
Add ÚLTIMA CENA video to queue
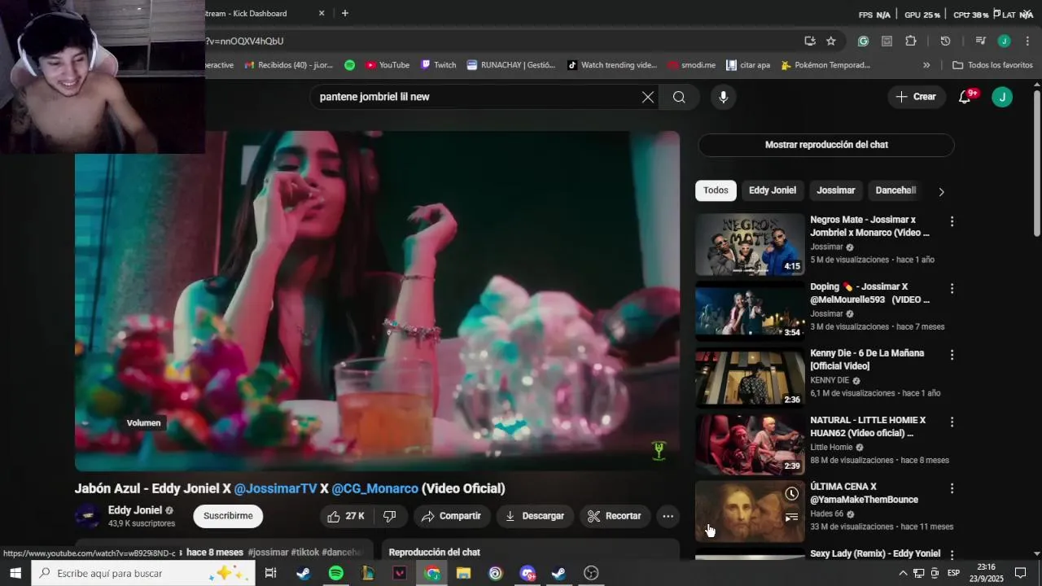coord(791,518)
